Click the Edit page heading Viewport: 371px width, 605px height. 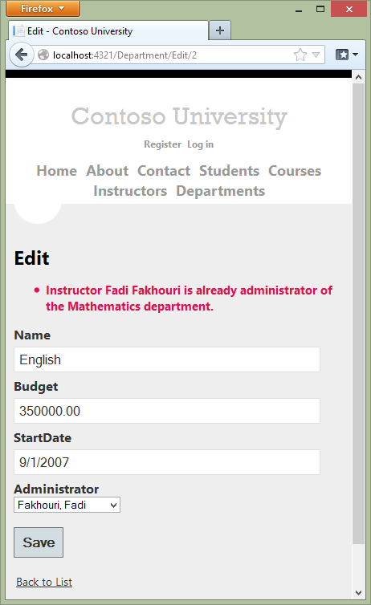pyautogui.click(x=31, y=258)
